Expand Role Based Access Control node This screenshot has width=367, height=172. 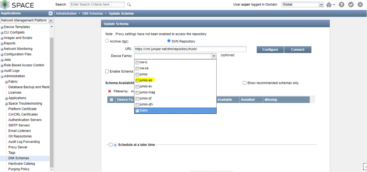(x=2, y=66)
